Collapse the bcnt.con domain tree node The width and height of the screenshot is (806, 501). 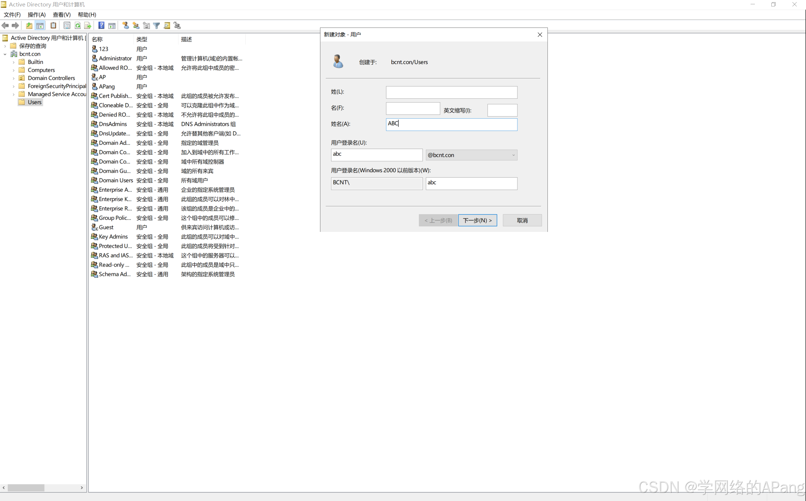(x=5, y=54)
